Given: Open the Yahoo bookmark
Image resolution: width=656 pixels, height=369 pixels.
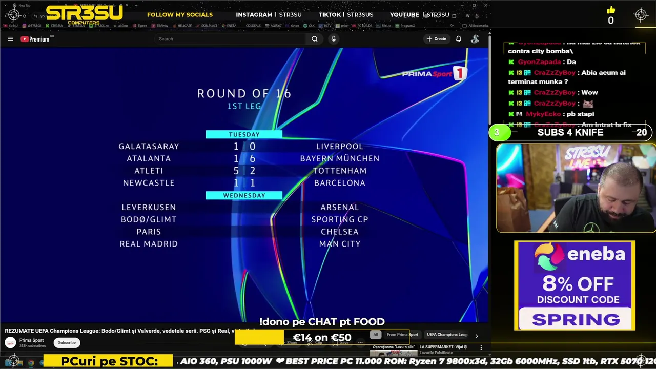Looking at the screenshot, I should click(x=293, y=25).
